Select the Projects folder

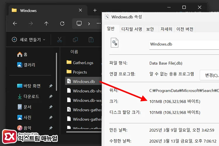coord(77,72)
